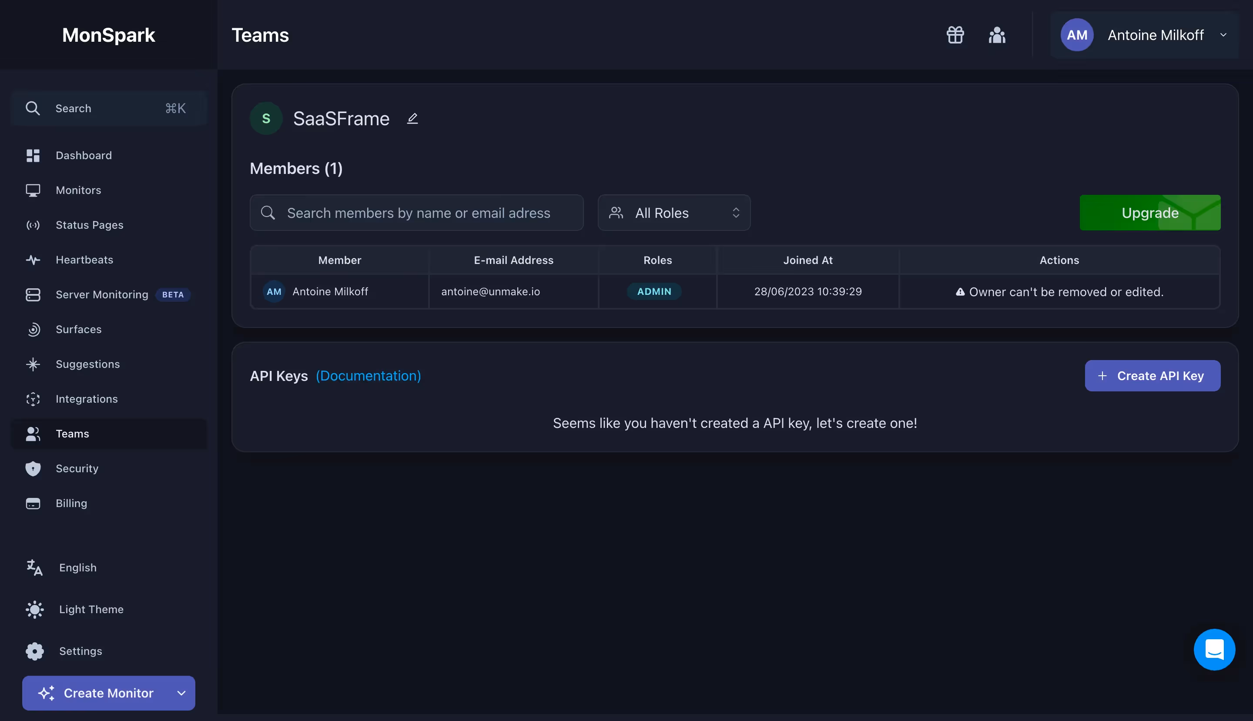This screenshot has width=1253, height=721.
Task: Click the Create API Key button
Action: (x=1152, y=375)
